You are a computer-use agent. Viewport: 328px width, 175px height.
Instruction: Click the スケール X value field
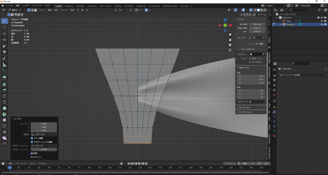pyautogui.click(x=44, y=124)
